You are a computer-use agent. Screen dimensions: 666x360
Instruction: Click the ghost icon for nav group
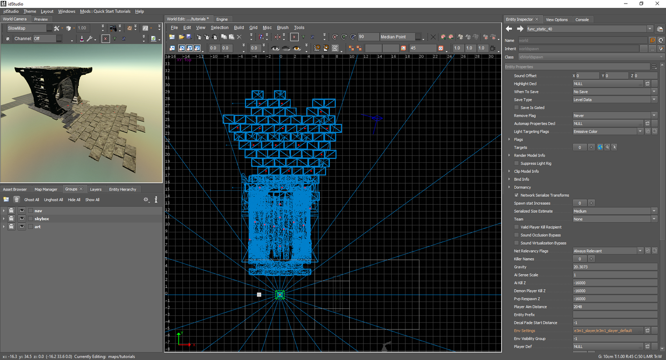click(11, 210)
